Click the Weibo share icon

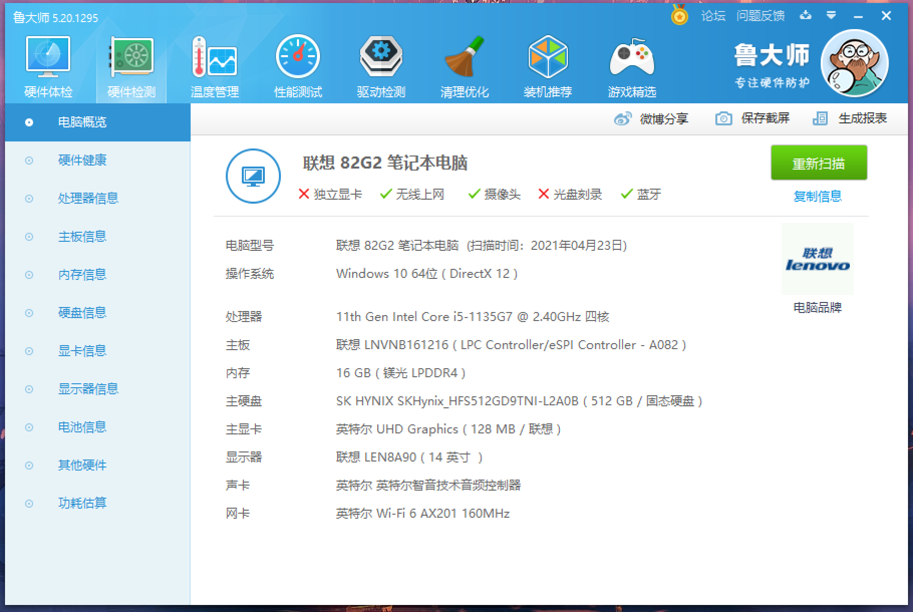(623, 119)
